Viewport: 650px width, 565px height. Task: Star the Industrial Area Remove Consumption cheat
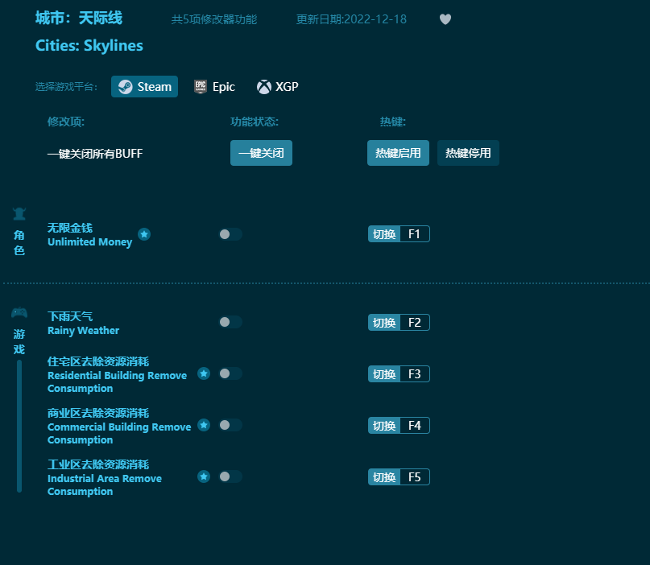coord(203,476)
